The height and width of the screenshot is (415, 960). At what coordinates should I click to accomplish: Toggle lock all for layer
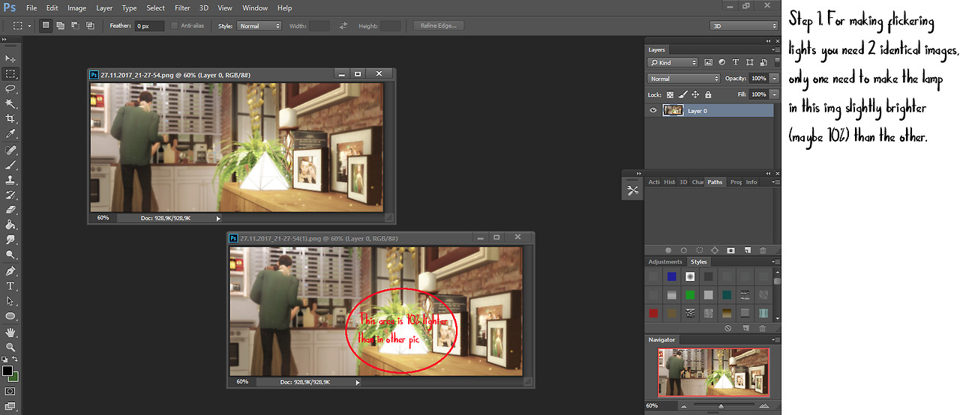point(709,94)
